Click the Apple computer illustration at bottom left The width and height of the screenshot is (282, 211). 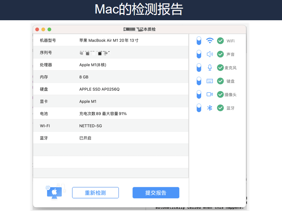pos(55,193)
